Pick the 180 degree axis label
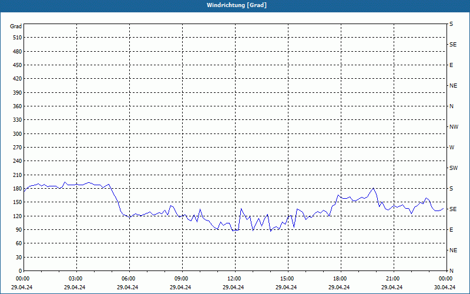Screen dimensions: 470x294 [x=18, y=189]
